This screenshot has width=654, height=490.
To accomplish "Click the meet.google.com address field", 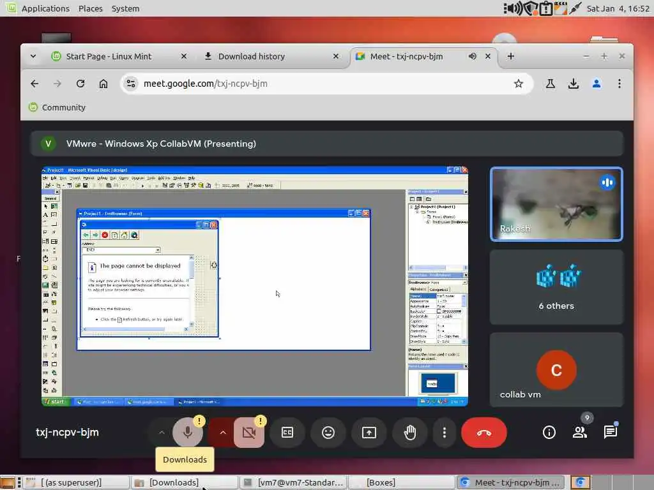I will (325, 84).
